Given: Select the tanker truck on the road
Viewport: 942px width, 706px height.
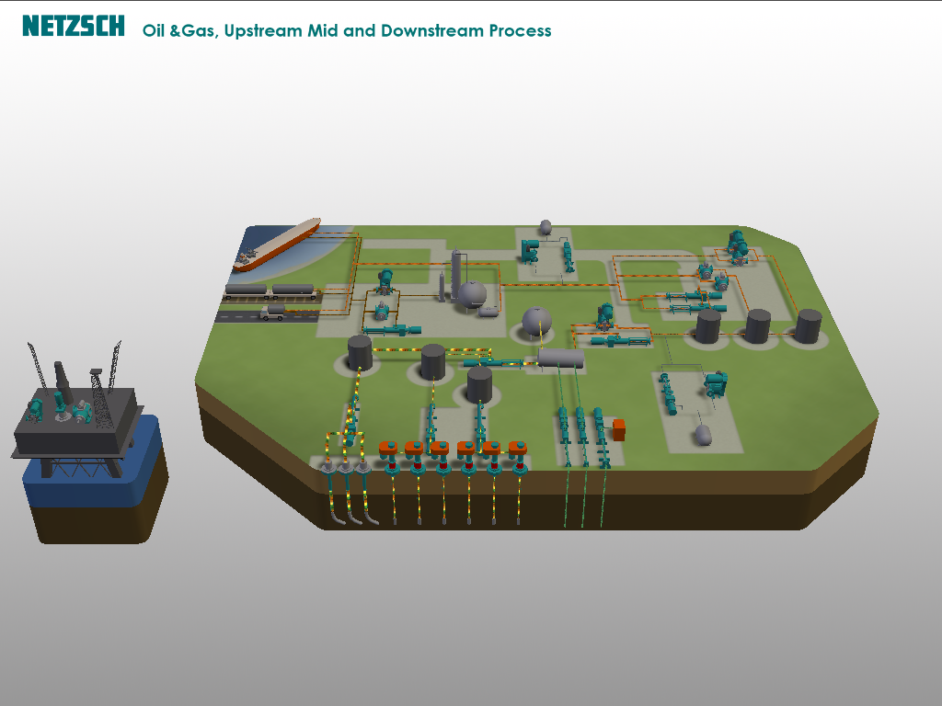Looking at the screenshot, I should pyautogui.click(x=272, y=313).
